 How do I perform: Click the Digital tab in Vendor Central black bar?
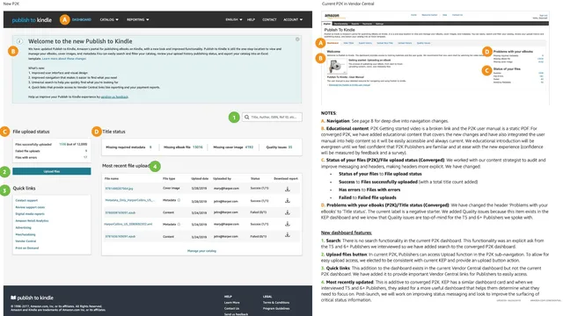tap(327, 24)
